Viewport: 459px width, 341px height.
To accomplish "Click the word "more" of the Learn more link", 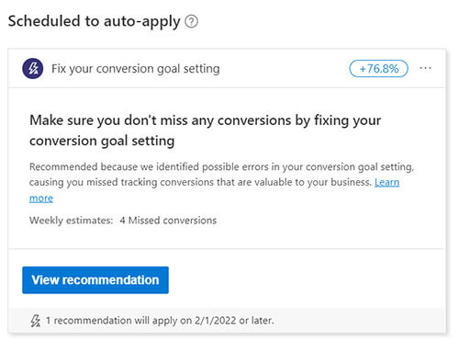I will (x=41, y=199).
